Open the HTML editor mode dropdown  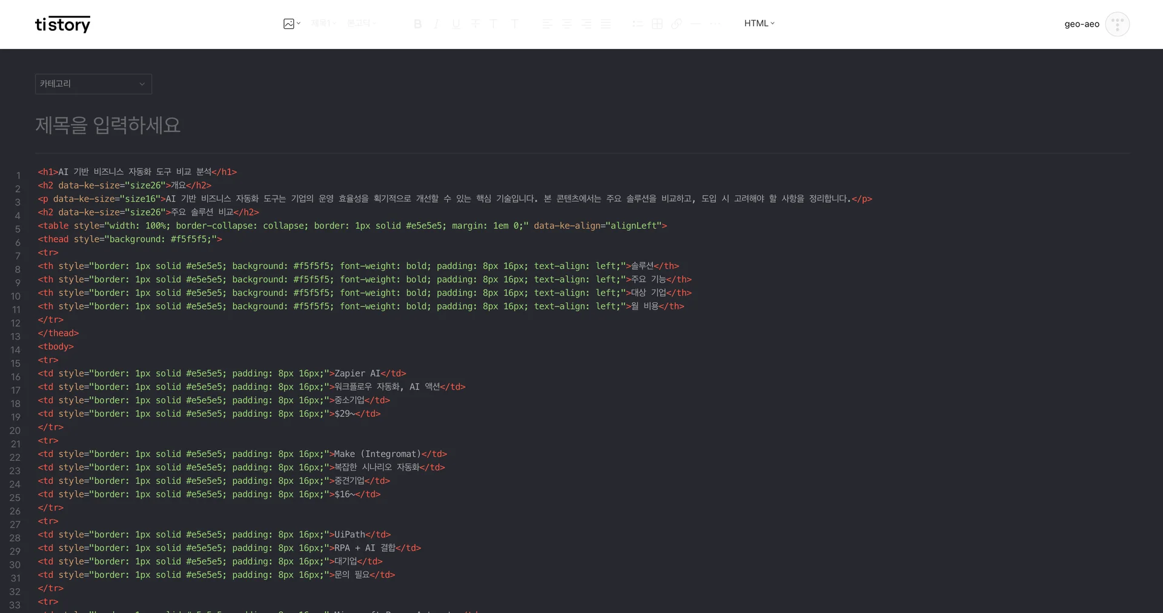click(x=759, y=23)
